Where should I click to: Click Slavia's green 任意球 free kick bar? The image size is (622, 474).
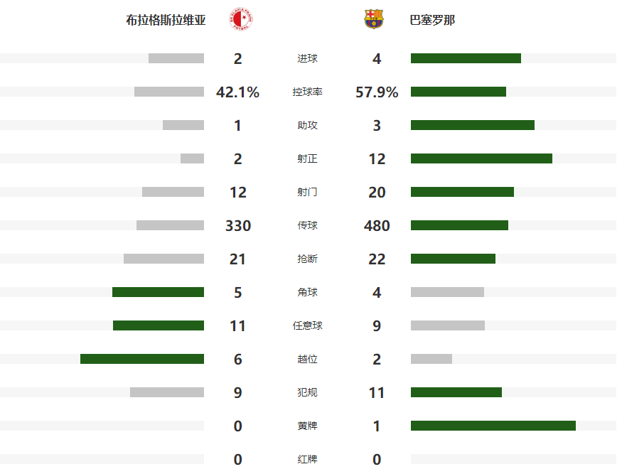pos(159,325)
